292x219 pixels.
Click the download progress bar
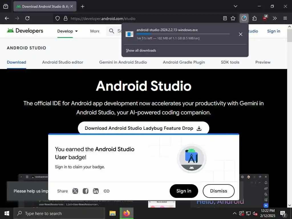pos(183,34)
